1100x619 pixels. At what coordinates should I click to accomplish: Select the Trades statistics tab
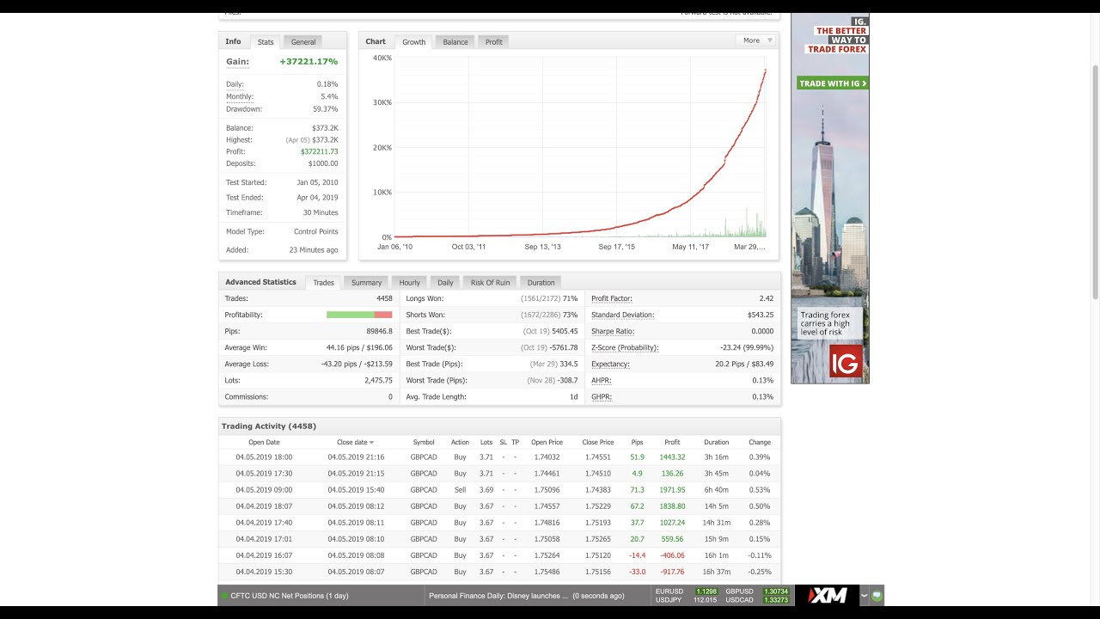click(x=323, y=283)
